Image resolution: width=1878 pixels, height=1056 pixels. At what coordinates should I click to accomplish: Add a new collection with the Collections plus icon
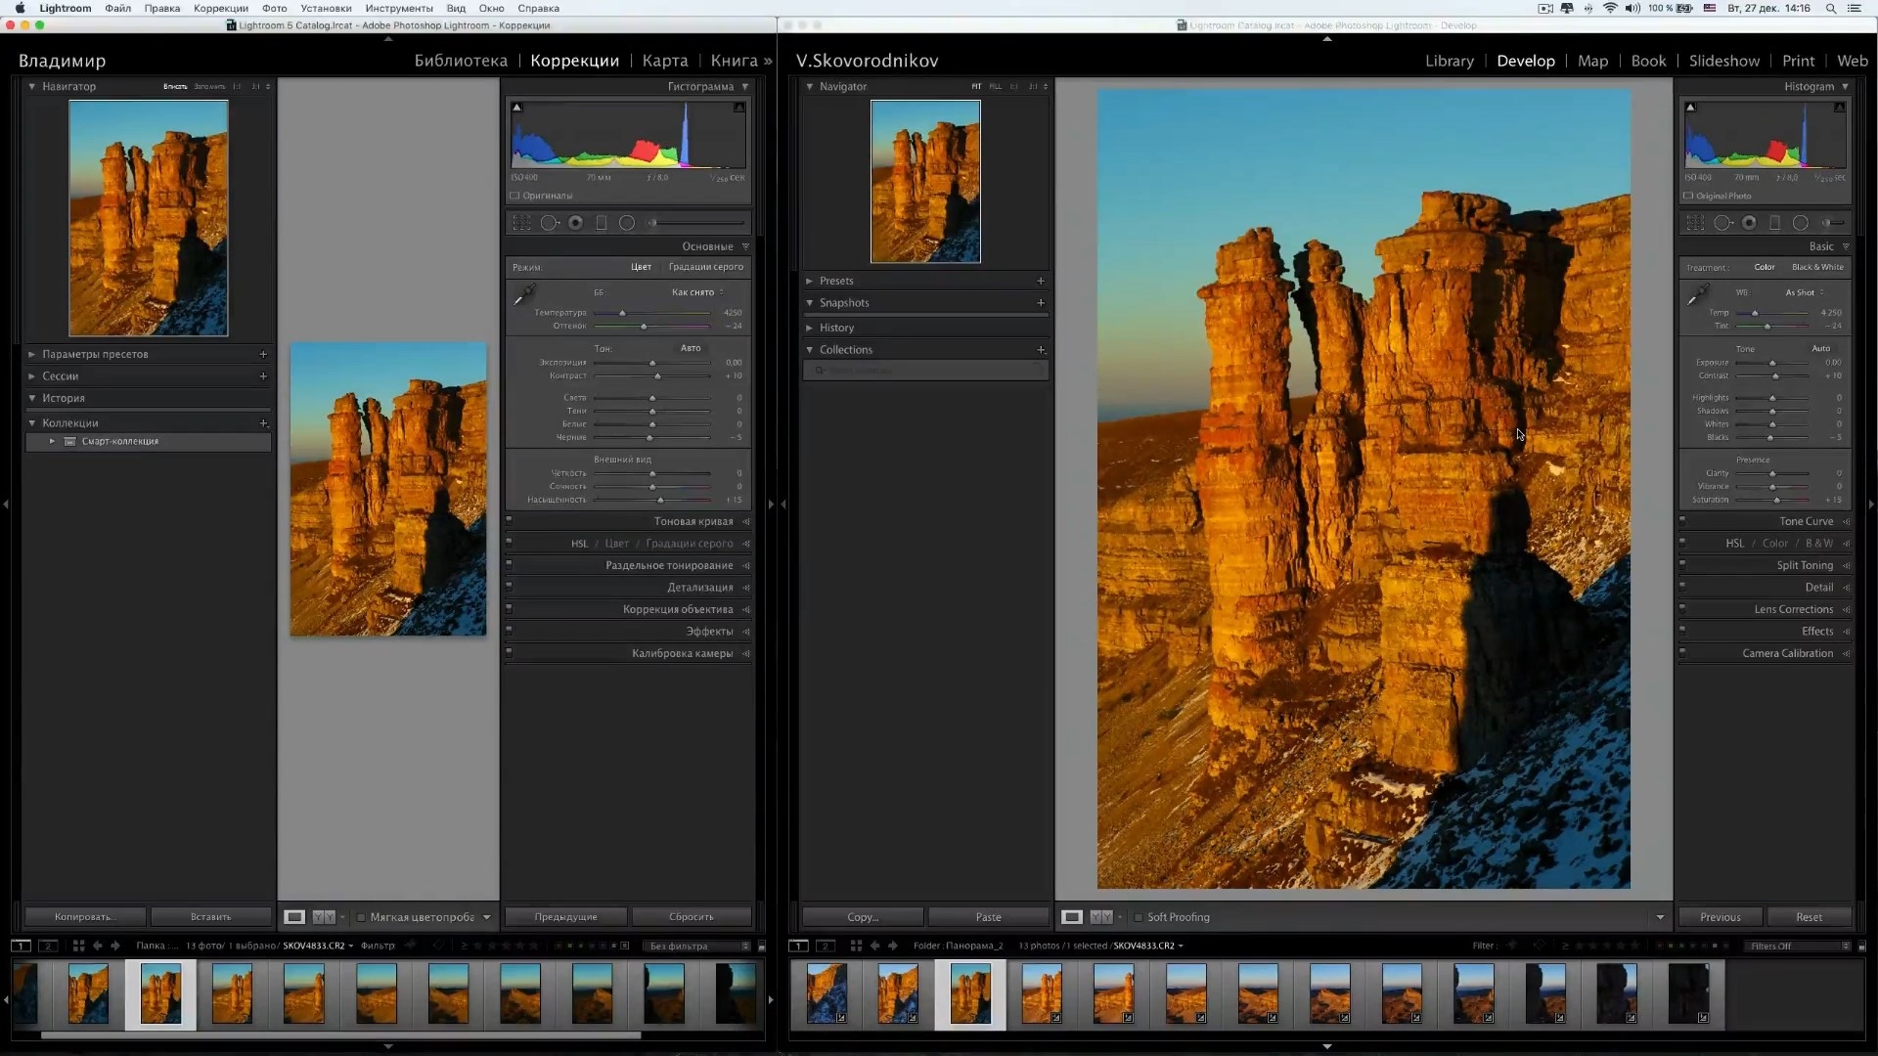[x=1041, y=350]
